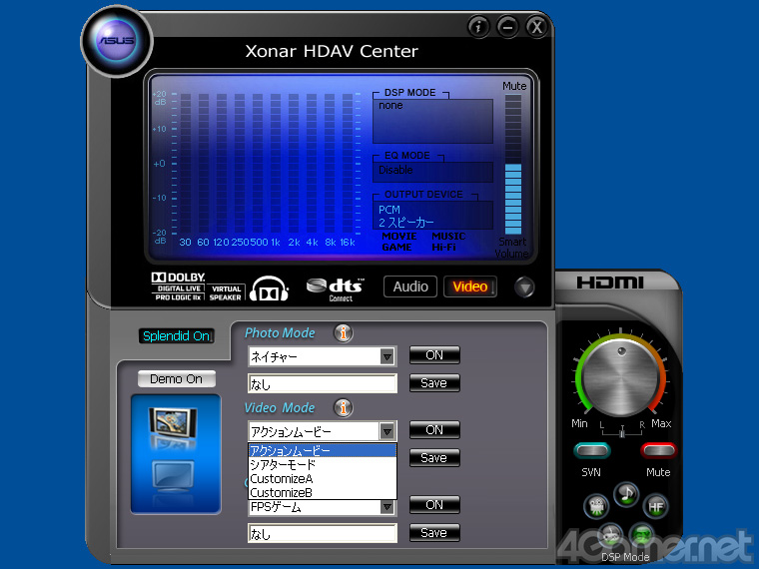
Task: Toggle the Demo On button
Action: [x=176, y=379]
